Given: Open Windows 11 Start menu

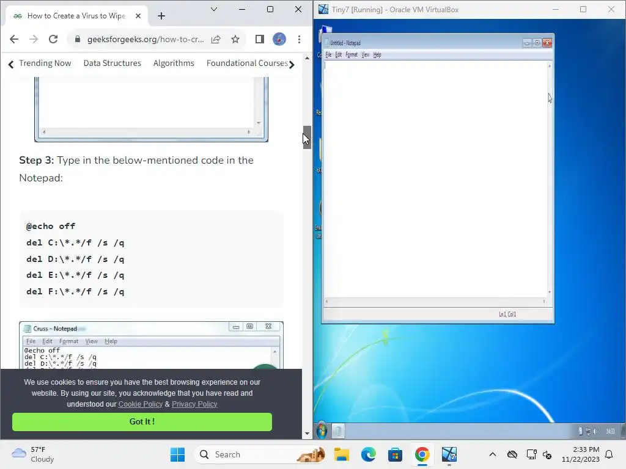Looking at the screenshot, I should click(178, 454).
